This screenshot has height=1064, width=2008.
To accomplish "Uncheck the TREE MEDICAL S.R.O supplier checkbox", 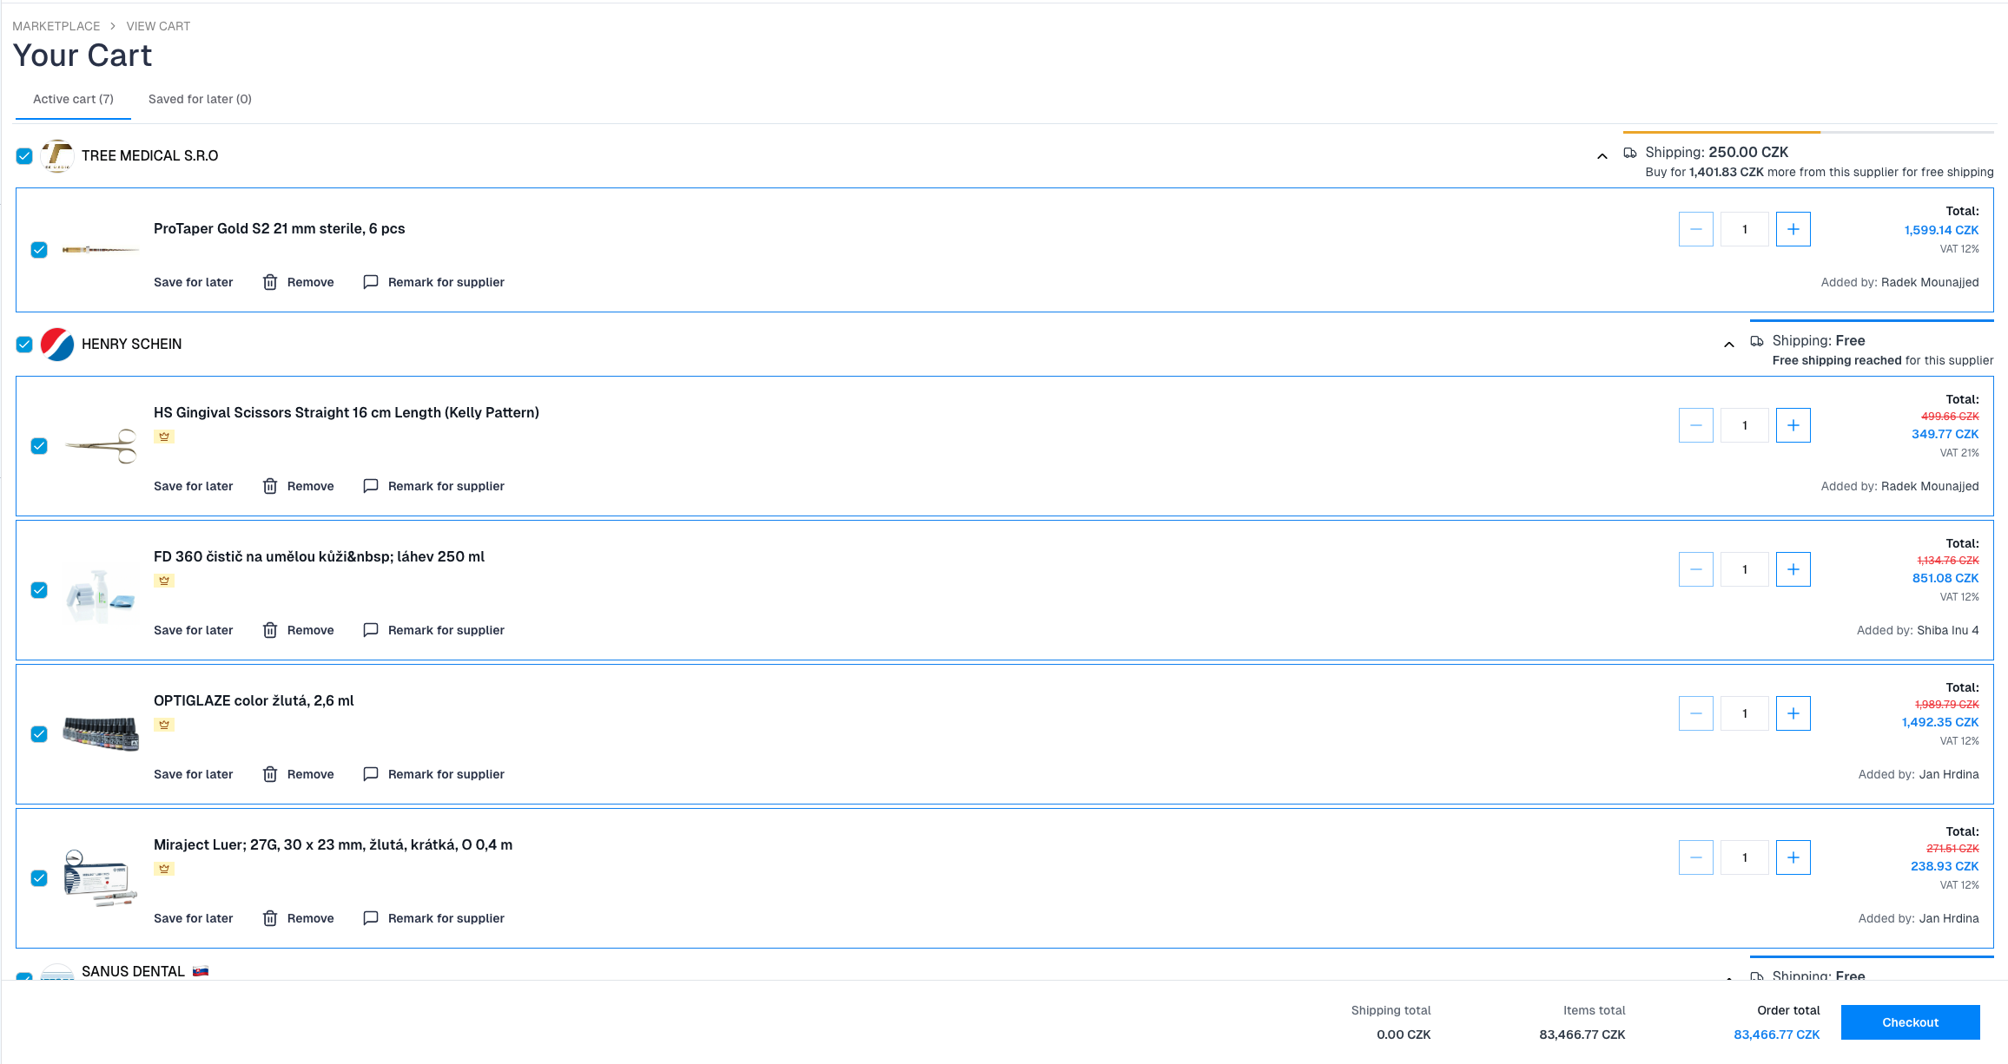I will point(24,156).
